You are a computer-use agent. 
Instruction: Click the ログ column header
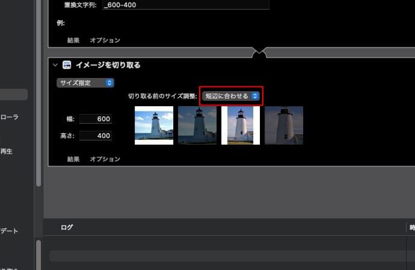pyautogui.click(x=67, y=227)
